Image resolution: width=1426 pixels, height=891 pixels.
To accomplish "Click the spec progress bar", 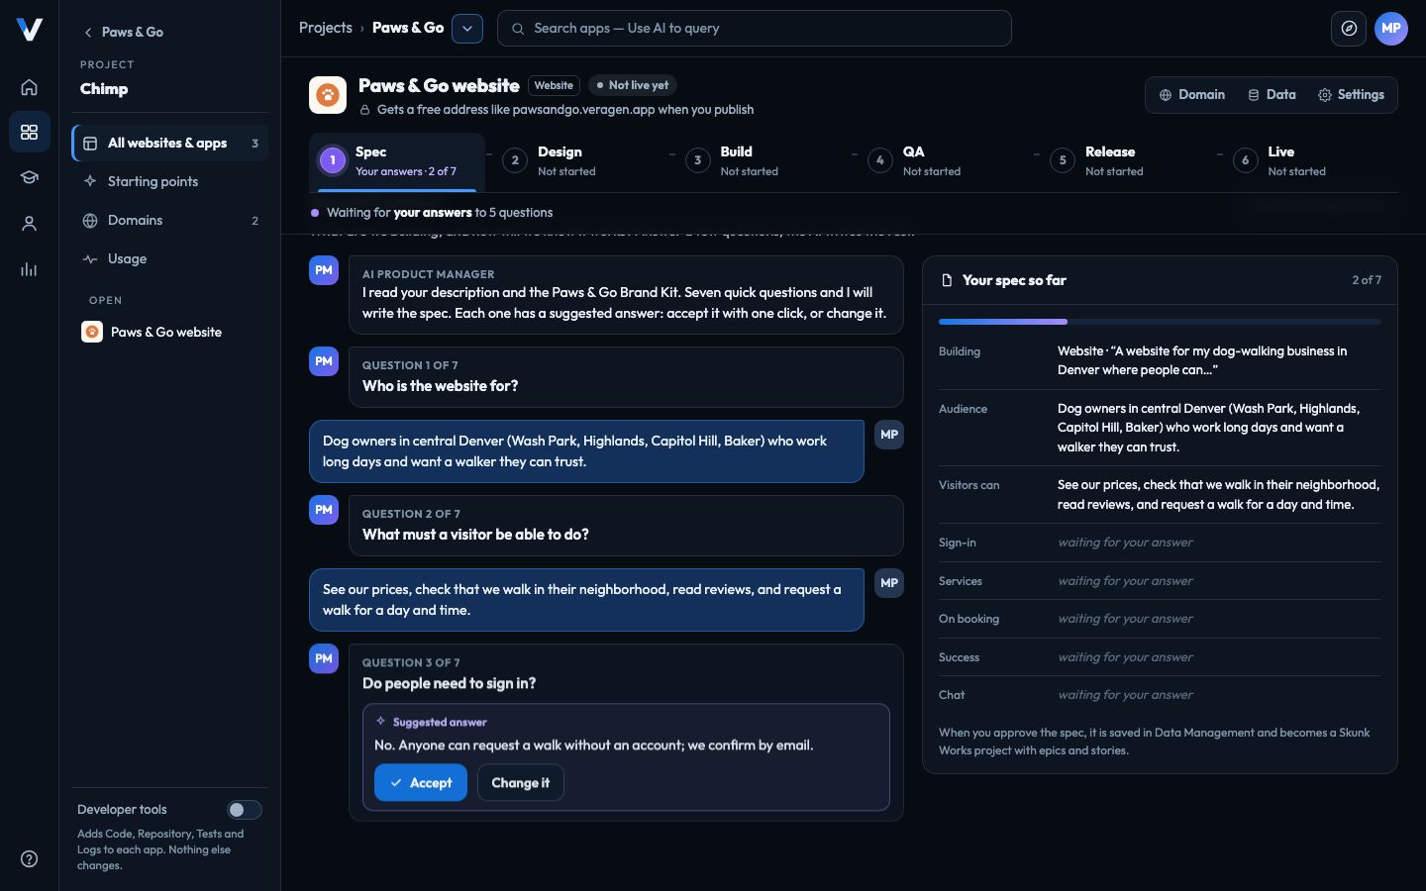I will (1160, 322).
